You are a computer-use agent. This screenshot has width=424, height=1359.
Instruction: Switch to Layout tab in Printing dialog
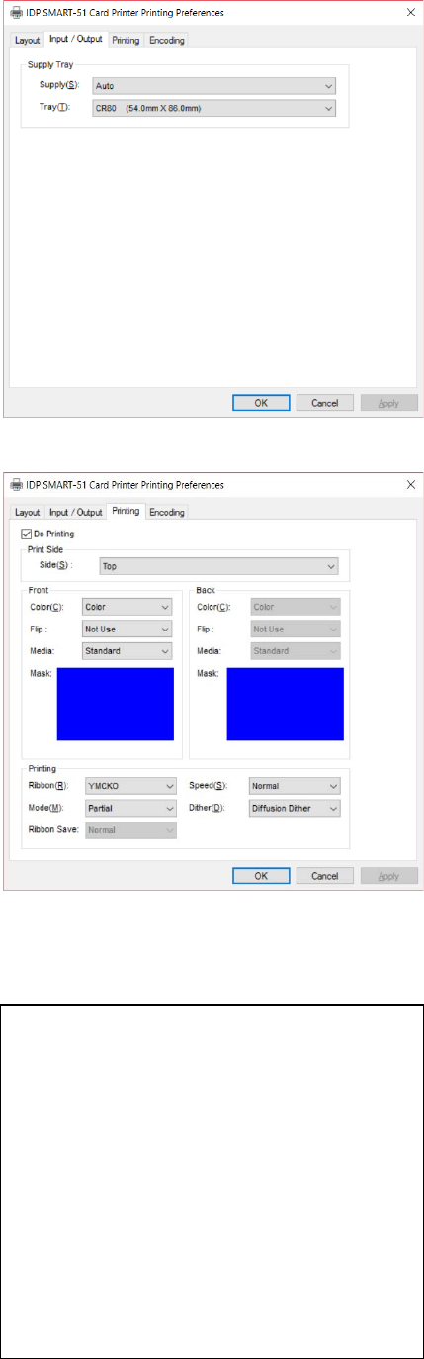click(x=28, y=513)
